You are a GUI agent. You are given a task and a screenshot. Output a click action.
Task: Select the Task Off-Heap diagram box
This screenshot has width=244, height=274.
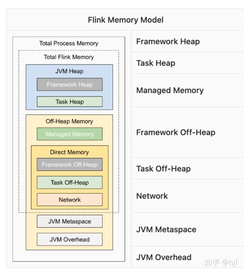click(x=69, y=182)
